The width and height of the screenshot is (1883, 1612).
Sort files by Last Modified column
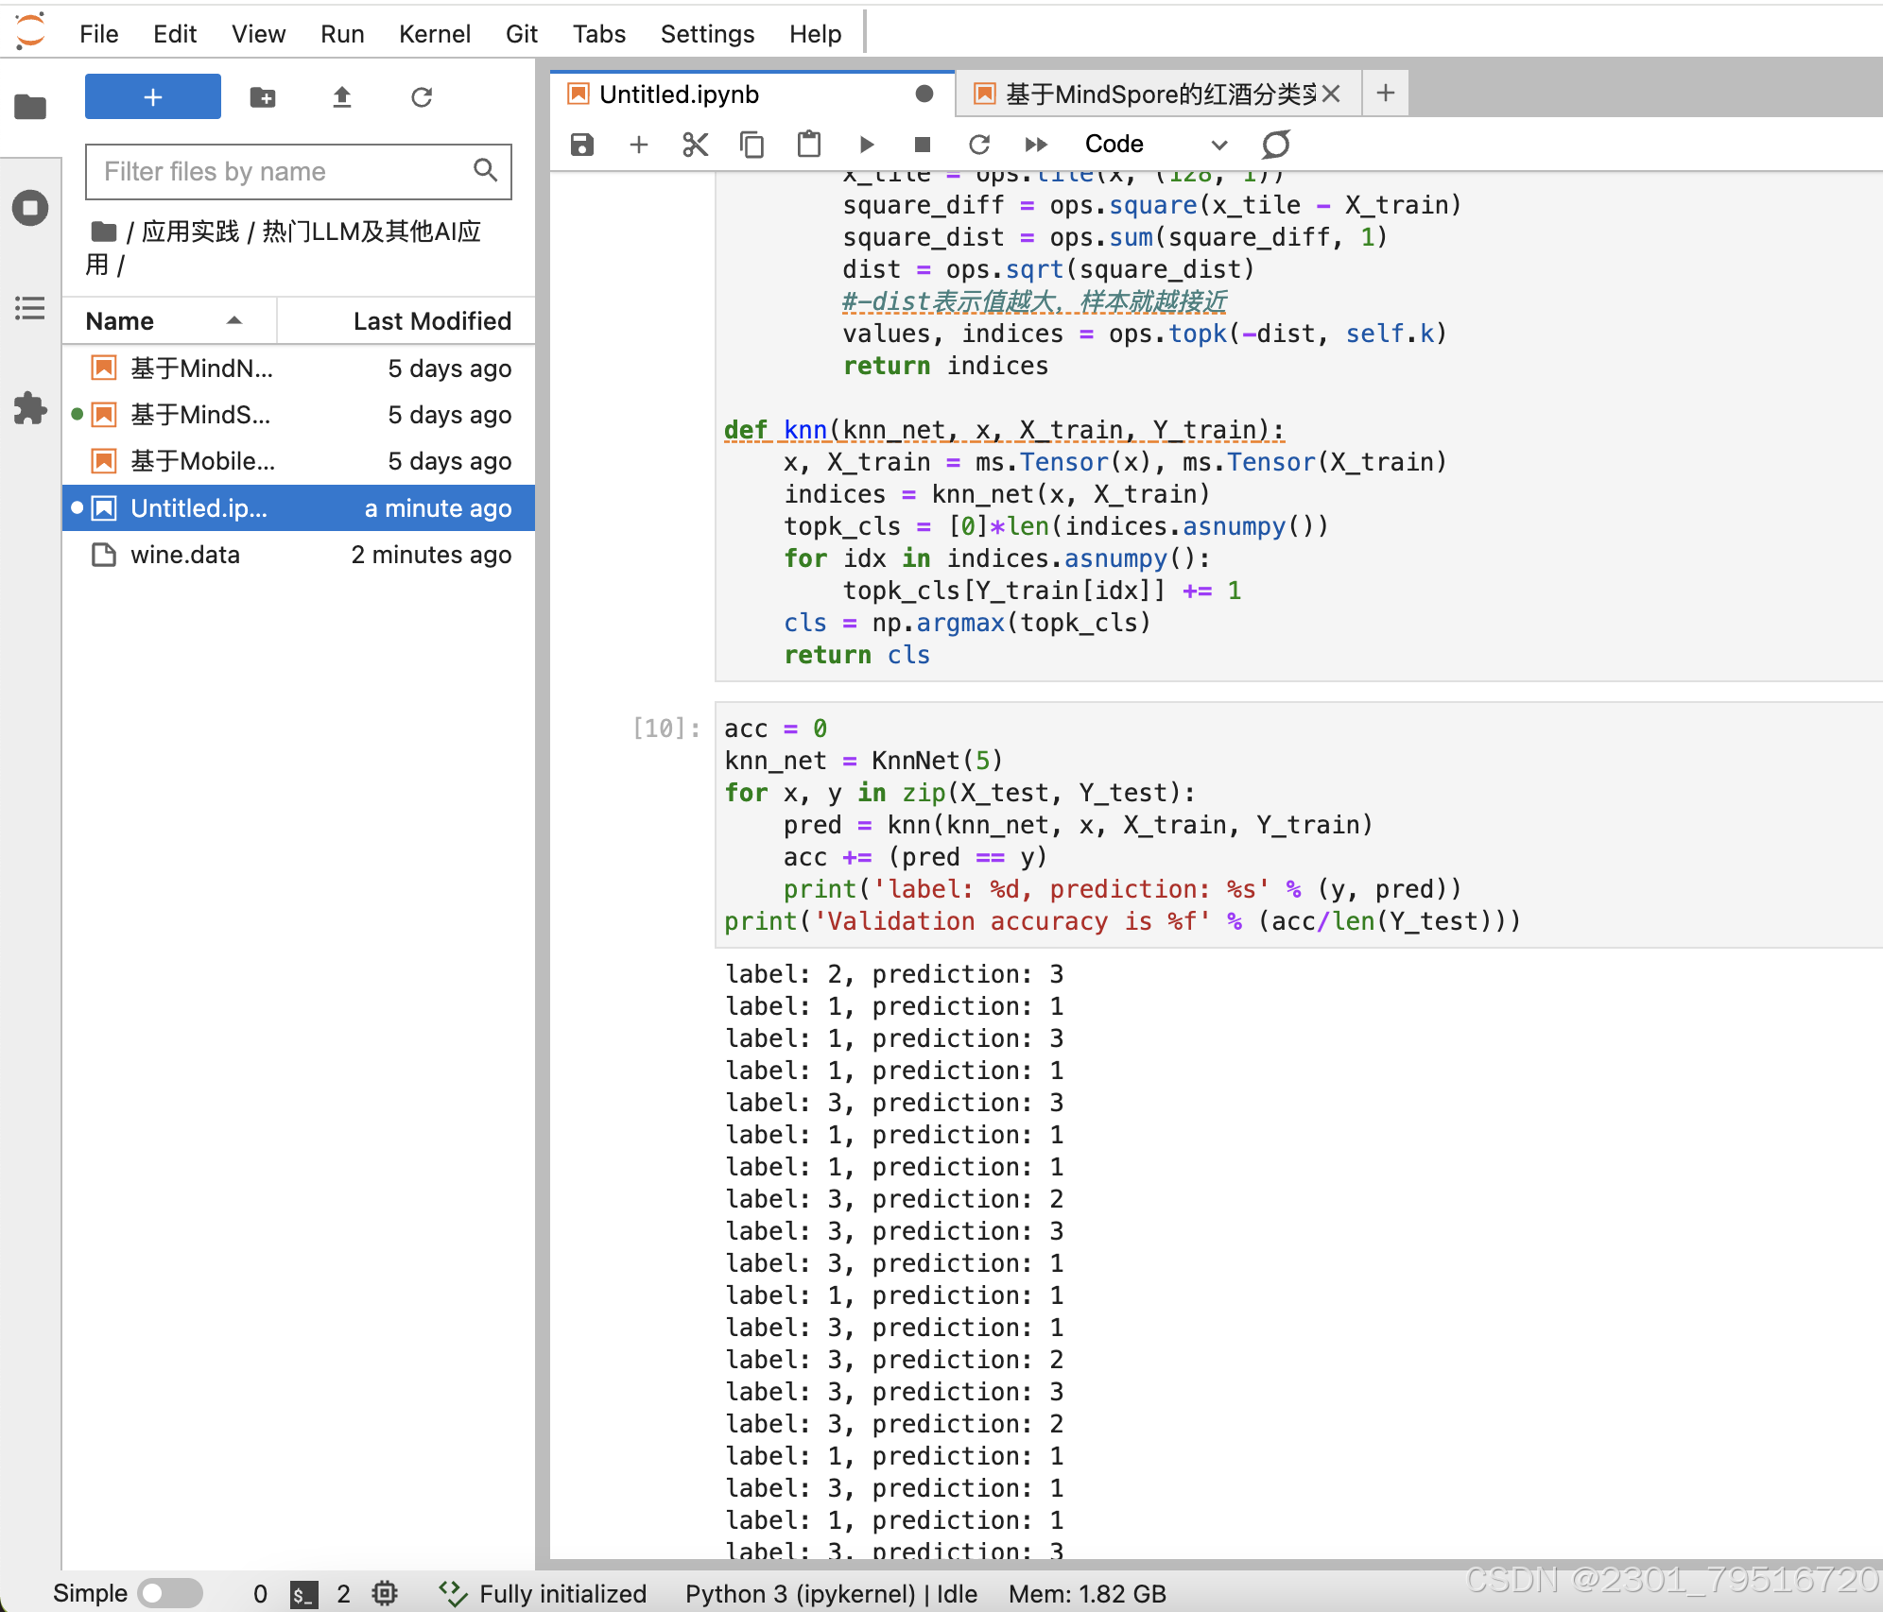tap(431, 321)
